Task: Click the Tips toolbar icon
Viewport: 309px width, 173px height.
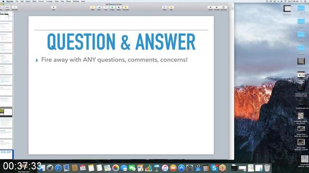Action: (x=171, y=8)
